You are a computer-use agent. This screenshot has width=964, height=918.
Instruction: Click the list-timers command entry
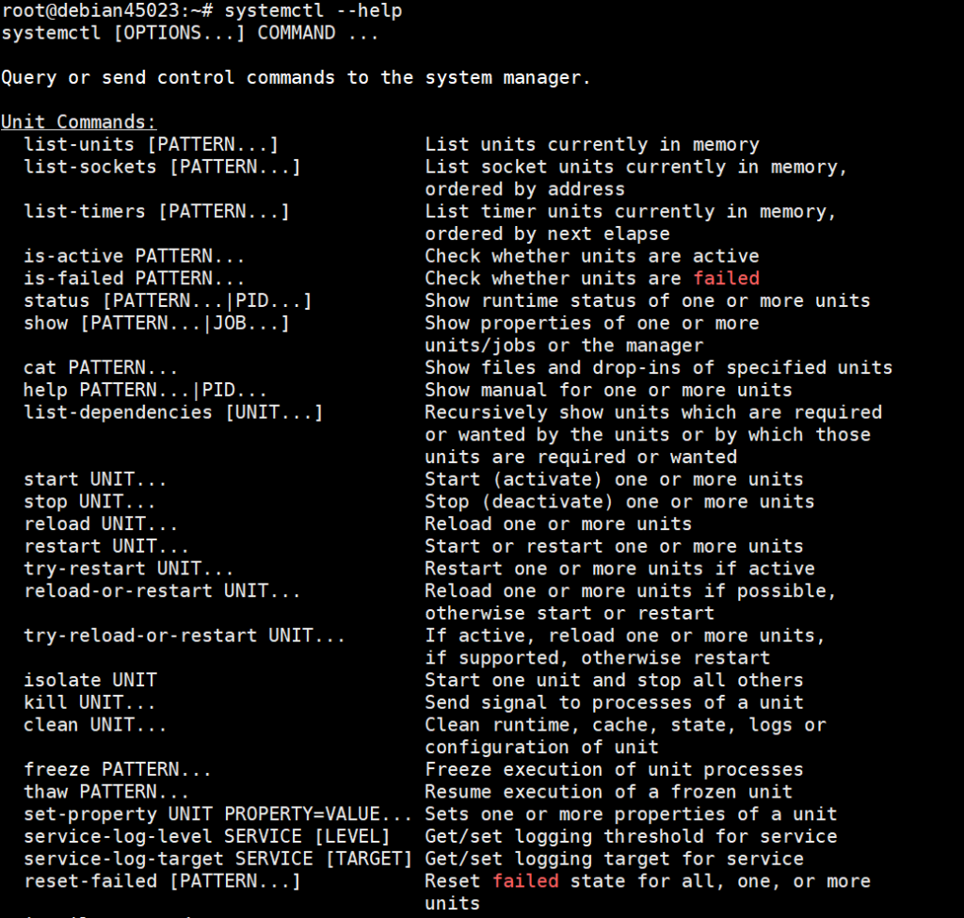[x=156, y=212]
